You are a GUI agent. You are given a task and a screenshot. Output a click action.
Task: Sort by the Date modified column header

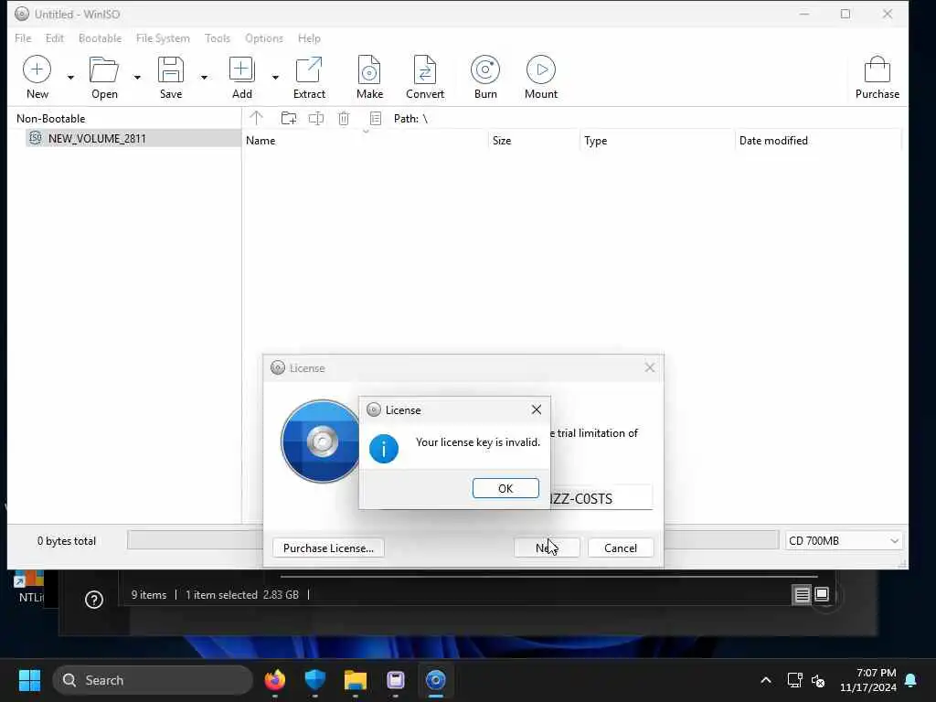click(818, 141)
